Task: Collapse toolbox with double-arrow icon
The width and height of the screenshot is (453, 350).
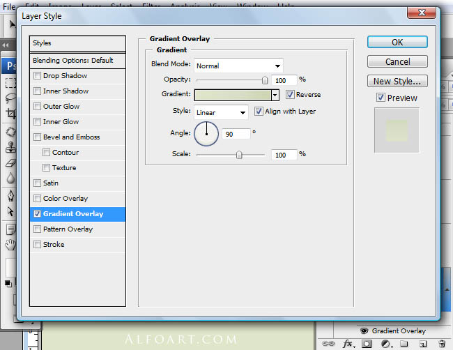Action: coord(5,45)
